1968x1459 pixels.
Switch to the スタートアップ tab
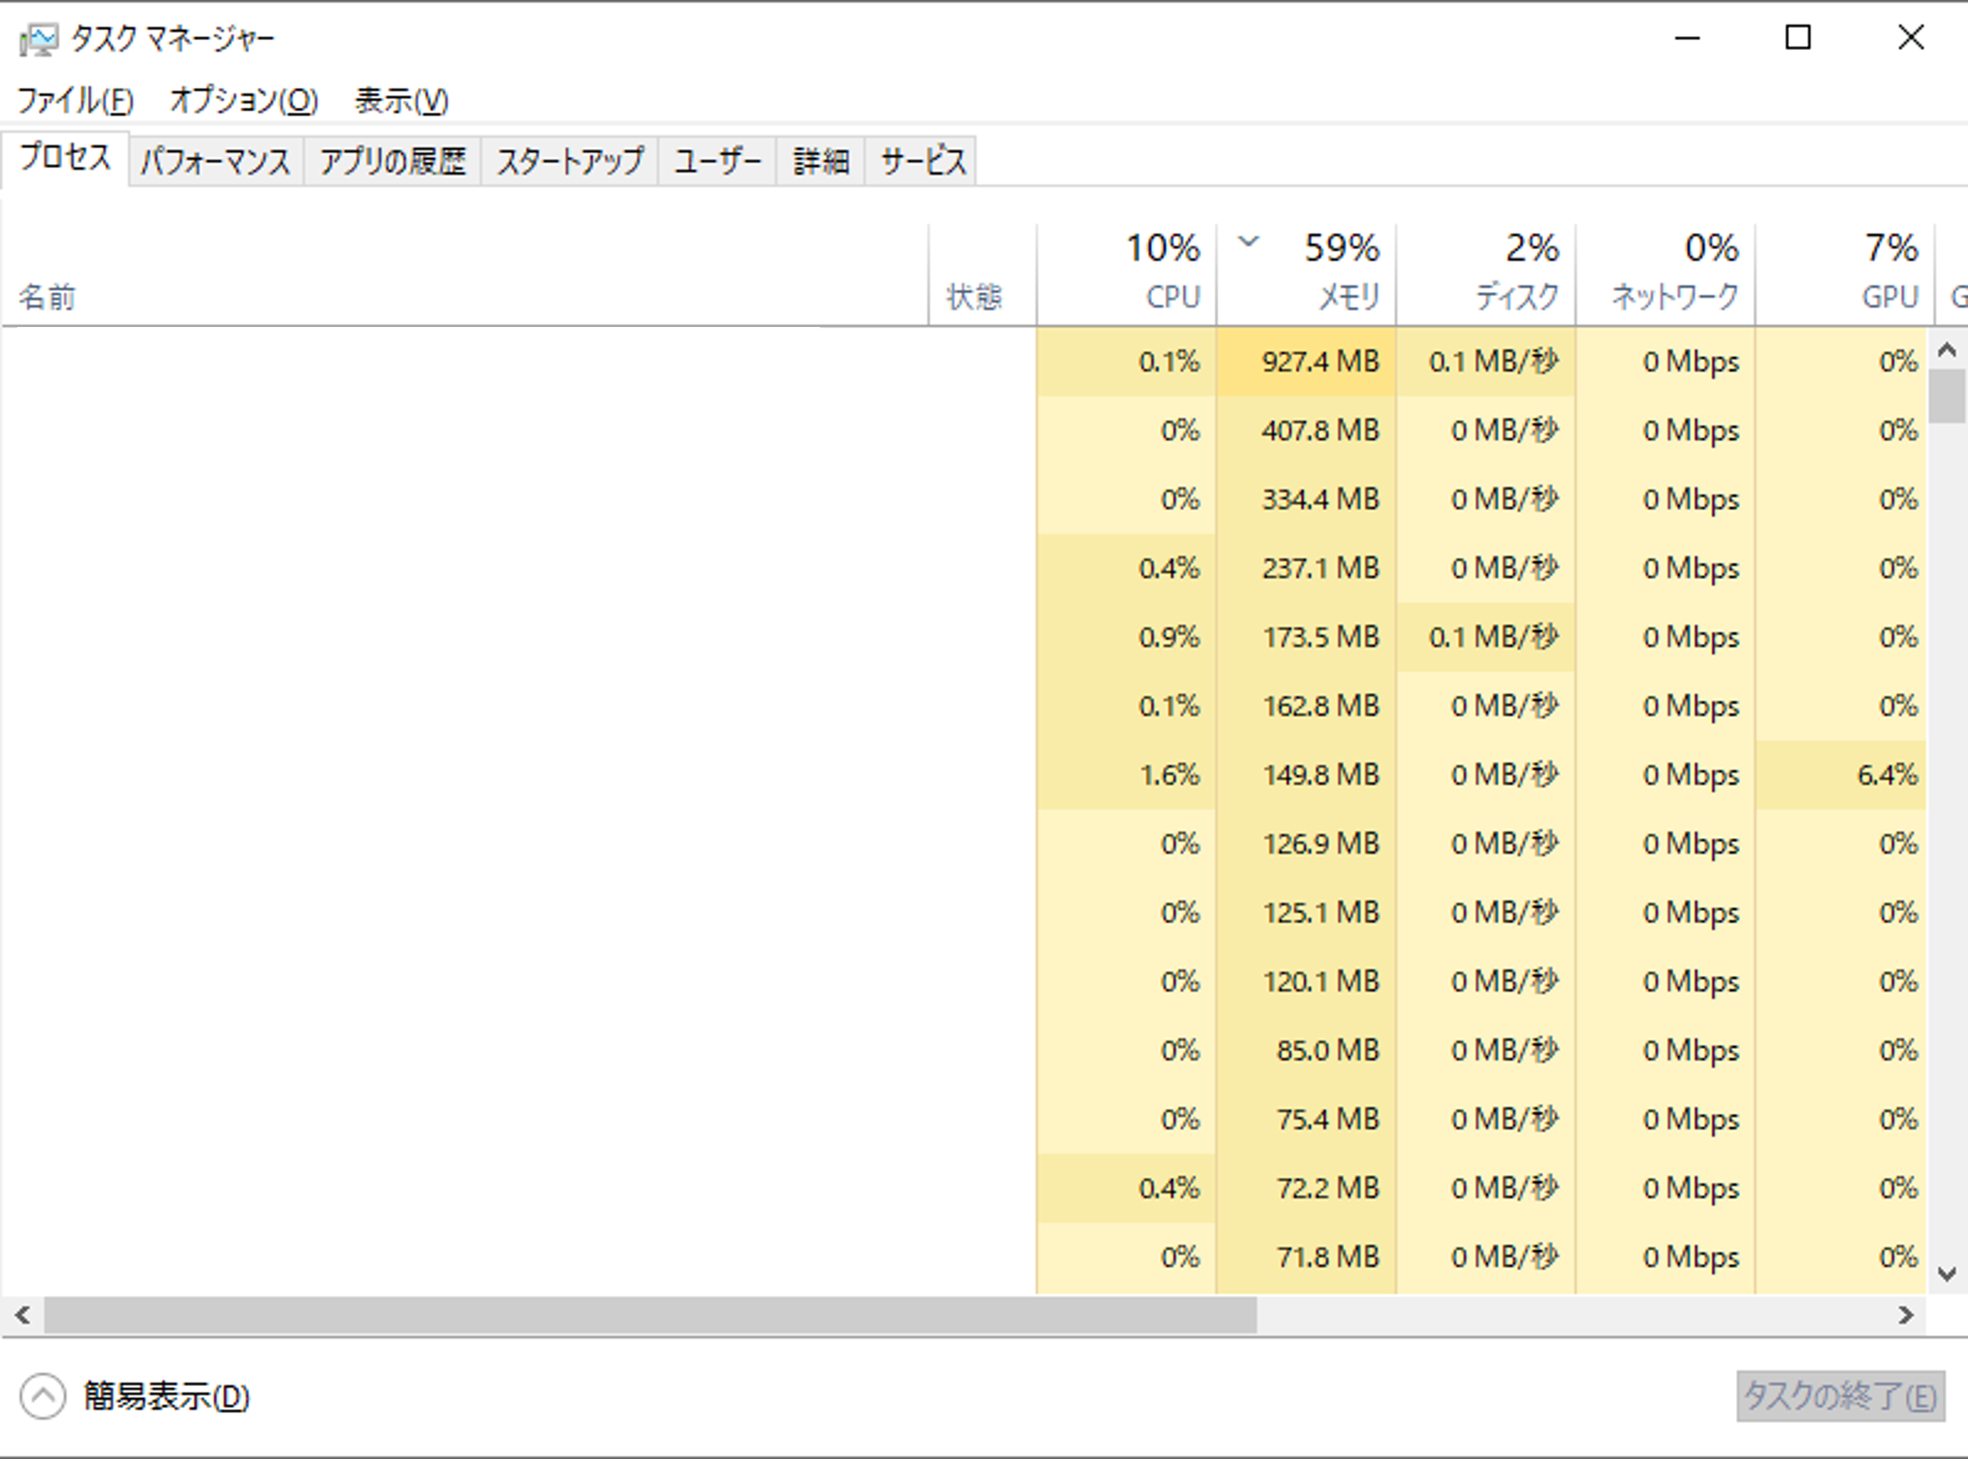pyautogui.click(x=570, y=162)
